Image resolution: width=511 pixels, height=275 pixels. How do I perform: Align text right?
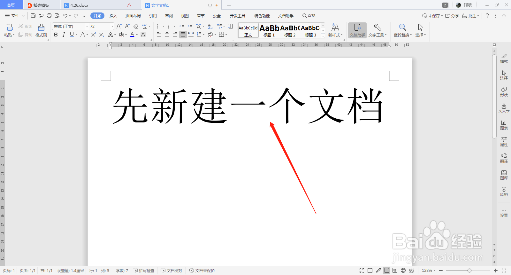click(x=175, y=35)
